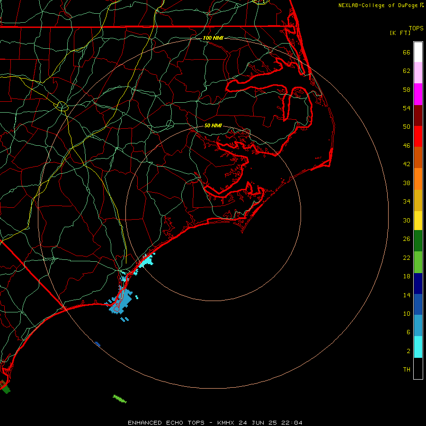Click the '46' legend value

(x=407, y=145)
